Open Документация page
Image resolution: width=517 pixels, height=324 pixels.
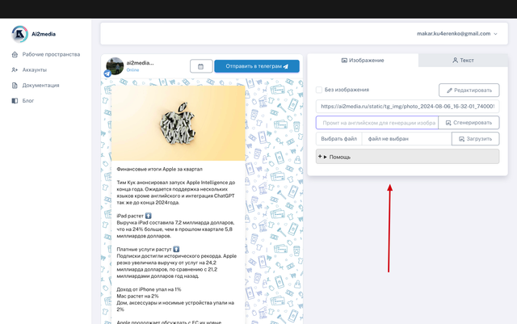(40, 85)
